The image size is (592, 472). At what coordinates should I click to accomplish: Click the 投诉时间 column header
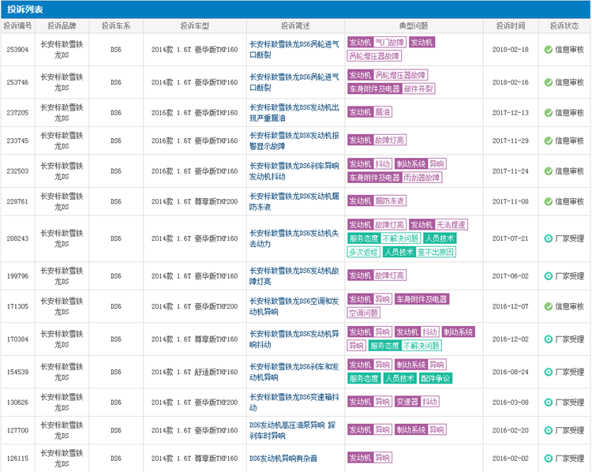pos(511,26)
